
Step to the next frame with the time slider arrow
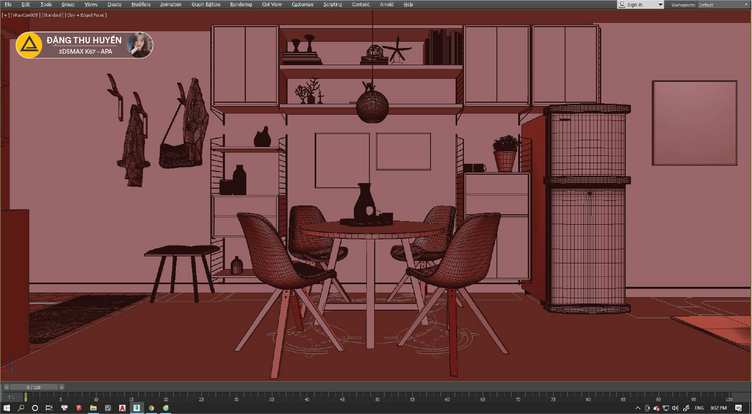pos(62,387)
